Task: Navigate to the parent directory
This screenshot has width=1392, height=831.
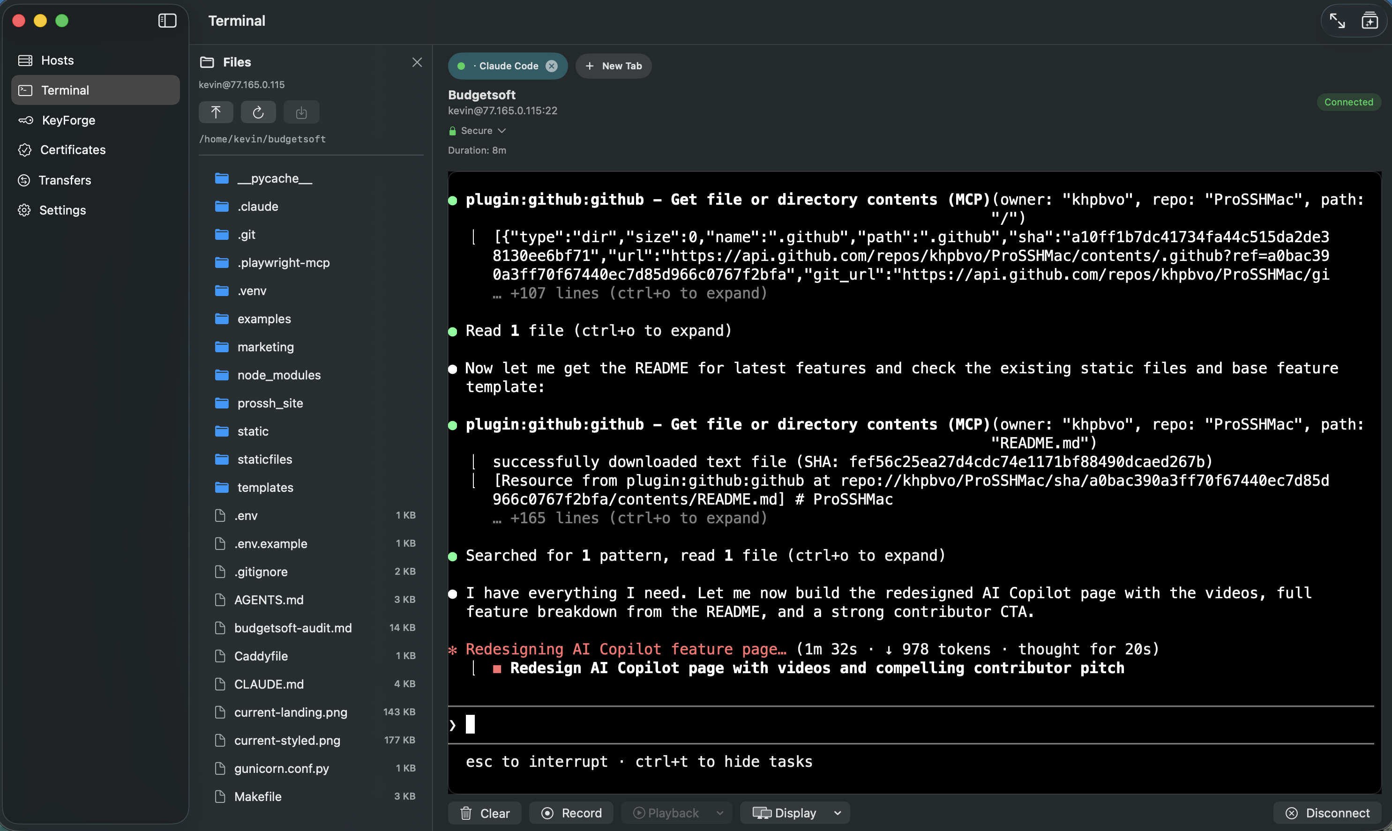Action: click(x=216, y=112)
